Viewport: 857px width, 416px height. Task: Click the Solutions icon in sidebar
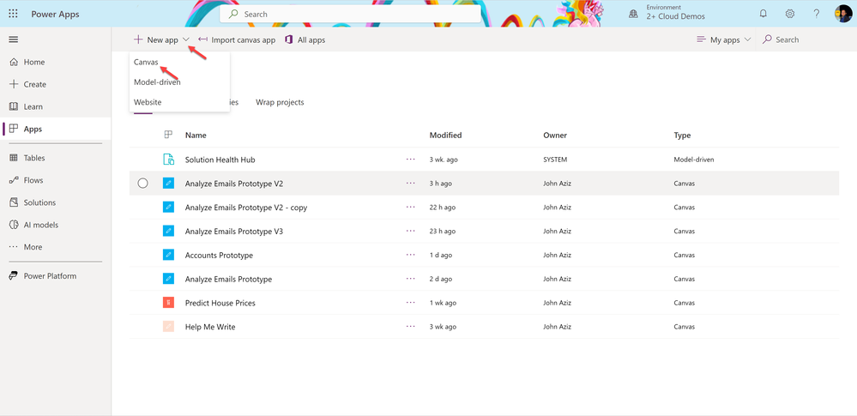tap(15, 202)
